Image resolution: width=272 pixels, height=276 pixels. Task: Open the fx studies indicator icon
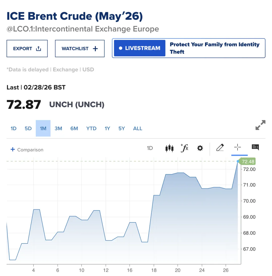pos(185,148)
